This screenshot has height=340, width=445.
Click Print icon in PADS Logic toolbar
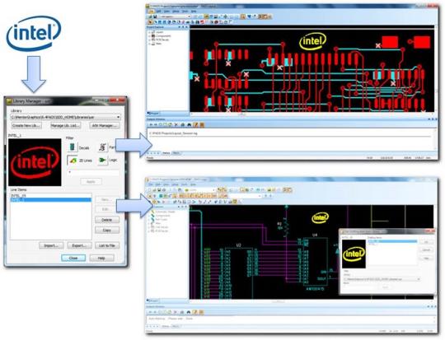click(164, 189)
